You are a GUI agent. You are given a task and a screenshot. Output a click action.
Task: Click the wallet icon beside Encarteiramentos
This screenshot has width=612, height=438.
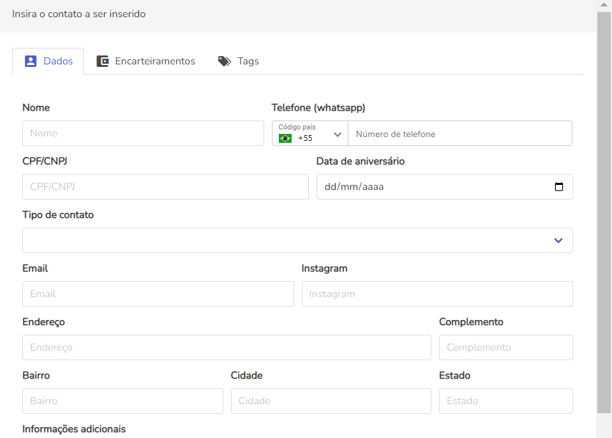103,61
